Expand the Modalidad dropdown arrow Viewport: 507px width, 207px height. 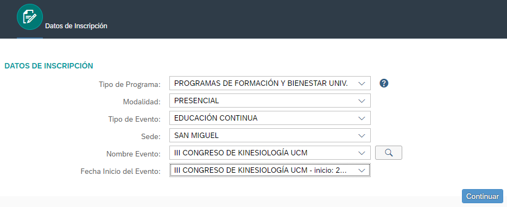pos(362,101)
